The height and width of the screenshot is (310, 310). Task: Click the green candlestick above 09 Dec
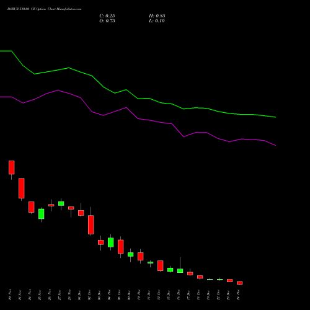[x=131, y=254]
